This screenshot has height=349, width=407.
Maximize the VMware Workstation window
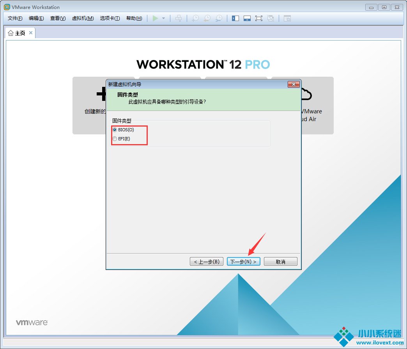pyautogui.click(x=384, y=7)
